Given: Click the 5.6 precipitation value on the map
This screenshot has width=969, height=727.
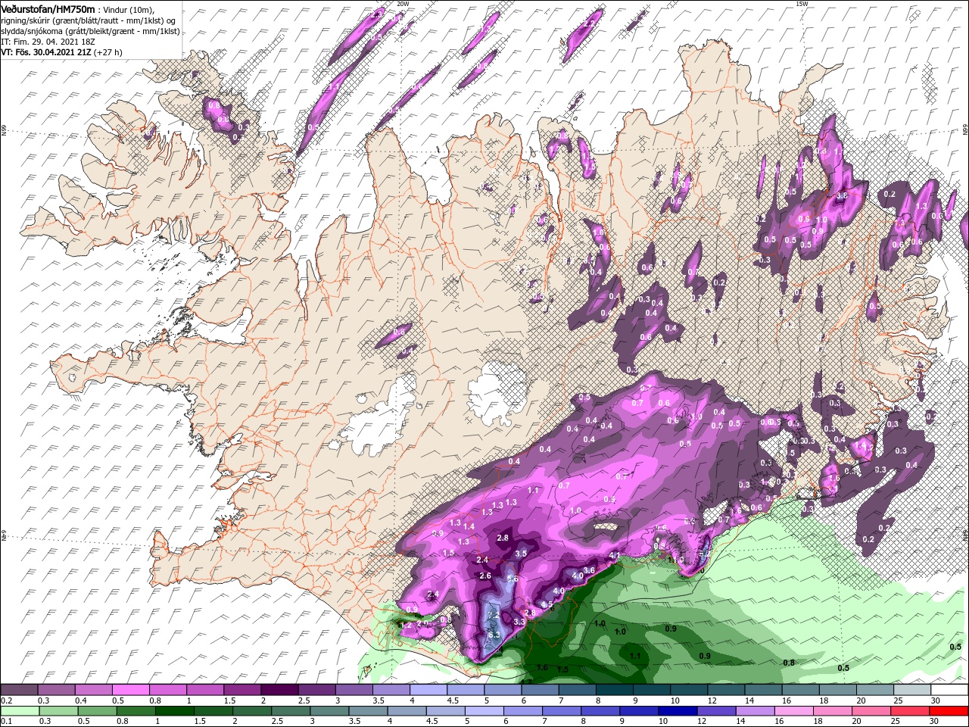Looking at the screenshot, I should pos(513,579).
